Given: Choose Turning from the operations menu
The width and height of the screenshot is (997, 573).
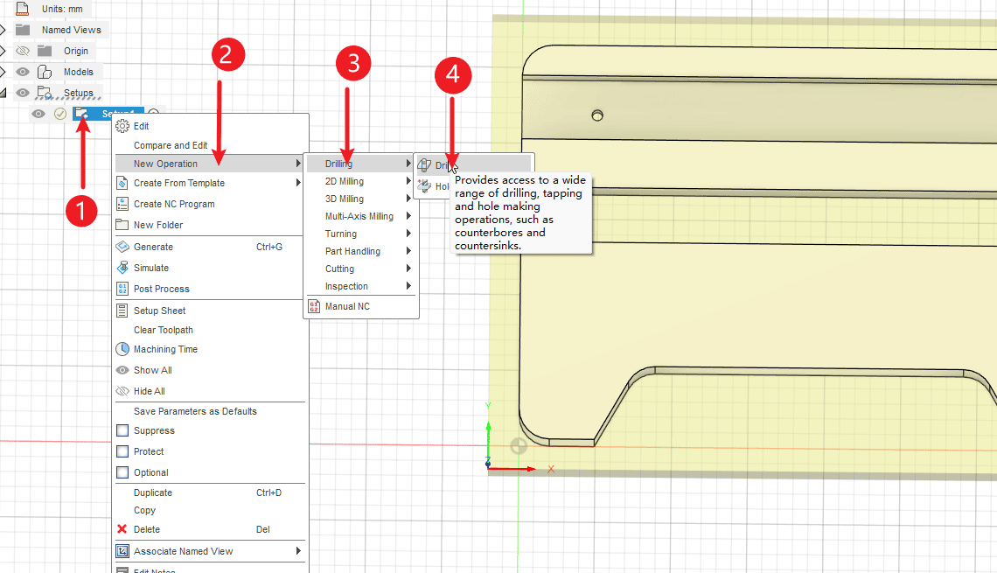Looking at the screenshot, I should (x=341, y=234).
